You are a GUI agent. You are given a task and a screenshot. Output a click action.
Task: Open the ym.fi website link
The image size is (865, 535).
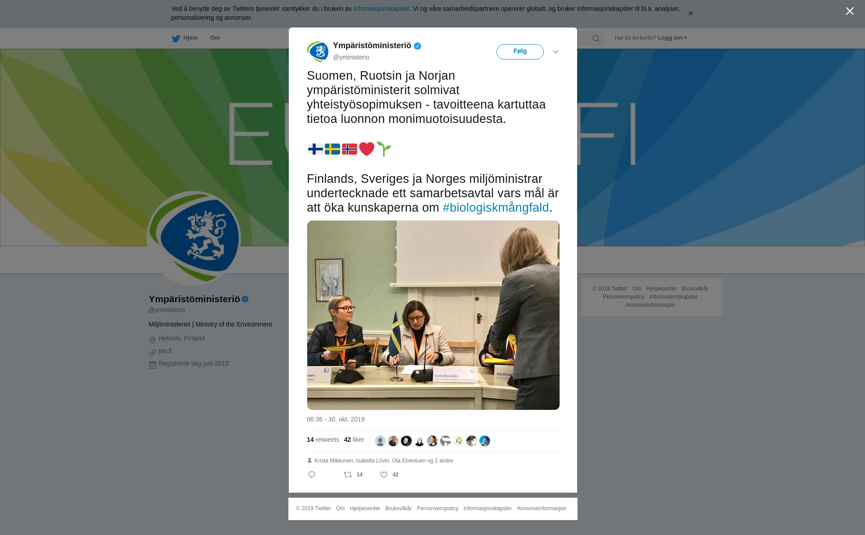(165, 351)
